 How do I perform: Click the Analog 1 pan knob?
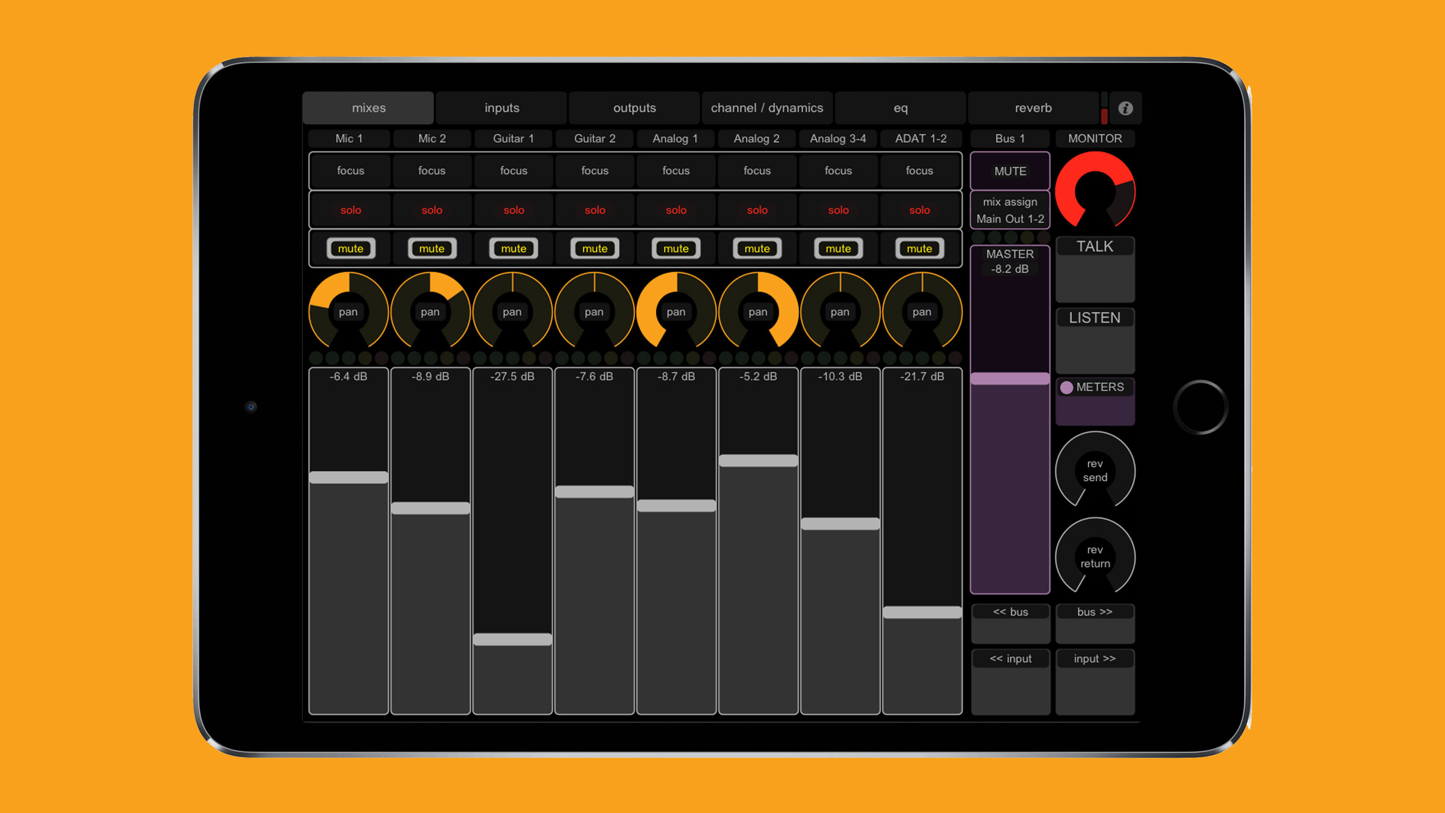pos(676,311)
